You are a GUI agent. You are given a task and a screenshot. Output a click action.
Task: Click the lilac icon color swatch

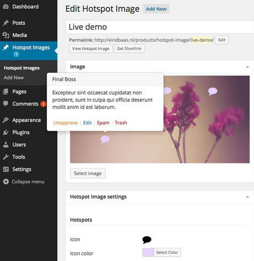point(148,252)
